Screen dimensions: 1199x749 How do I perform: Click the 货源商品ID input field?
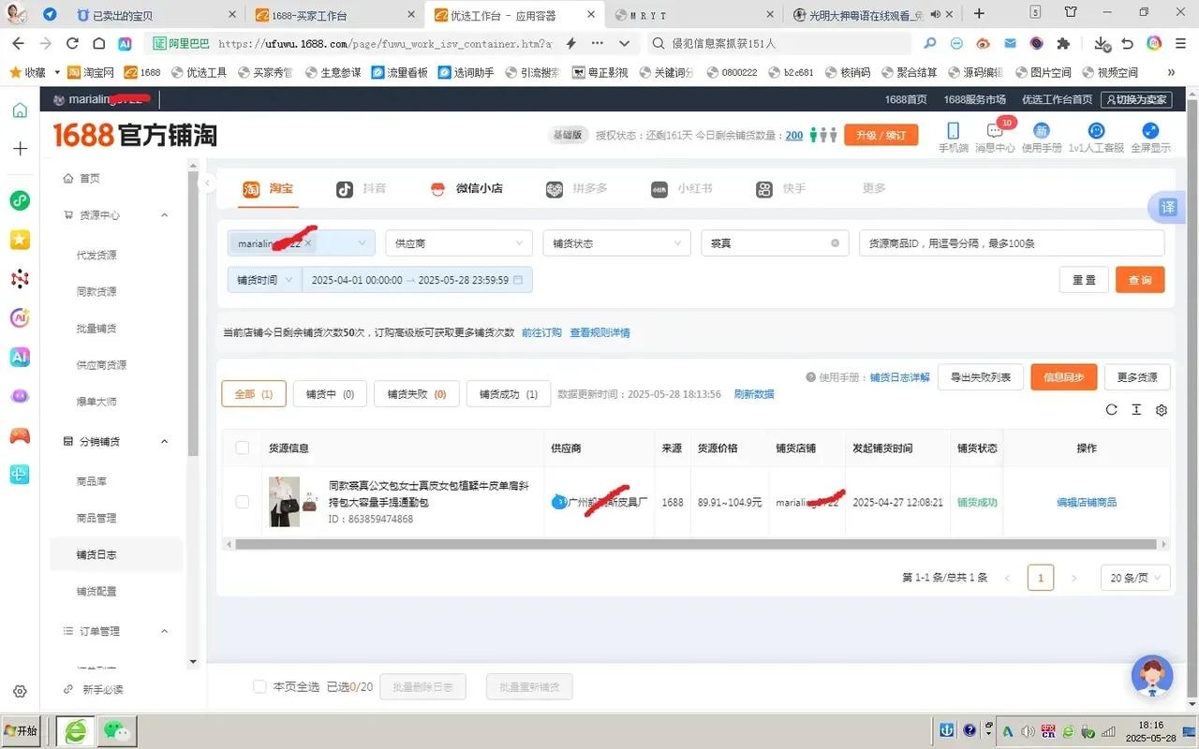tap(1012, 243)
